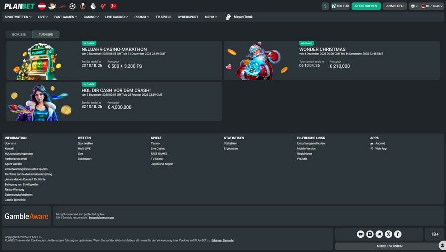Open the begambleaware.org link
Image resolution: width=446 pixels, height=252 pixels.
[101, 218]
